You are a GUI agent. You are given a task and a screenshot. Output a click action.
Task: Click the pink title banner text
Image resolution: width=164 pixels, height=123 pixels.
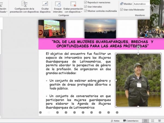point(102,44)
